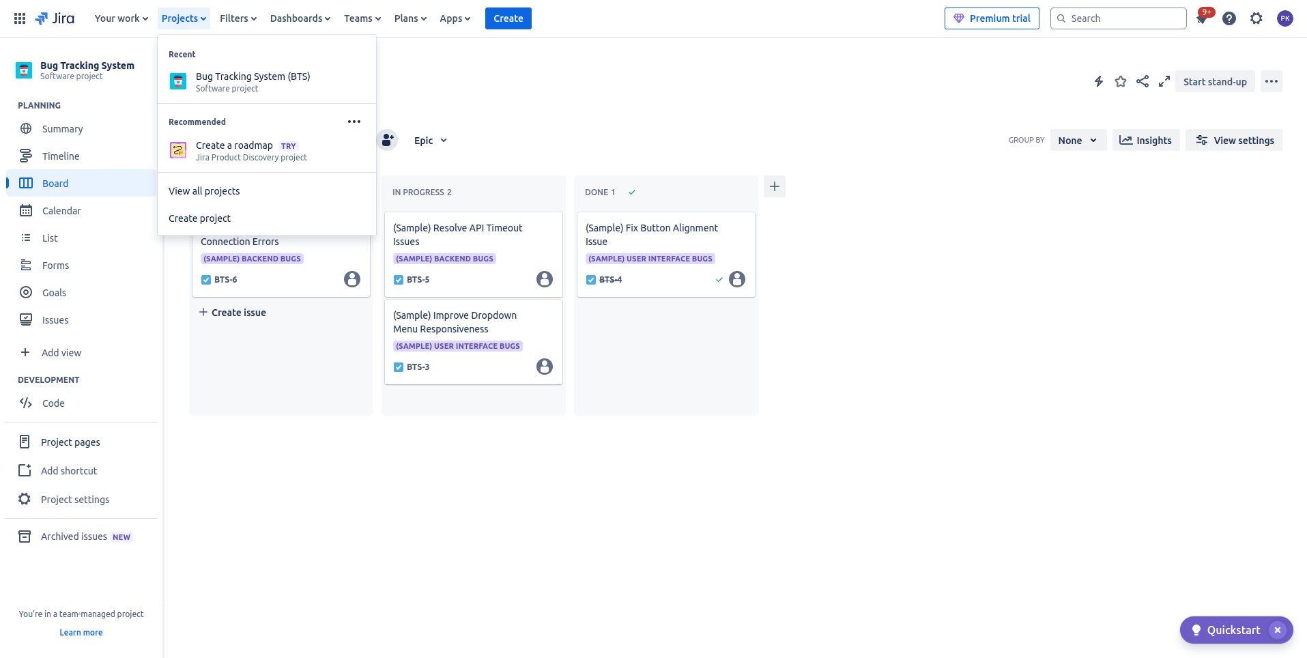Click the share icon
The width and height of the screenshot is (1307, 658).
(1142, 82)
